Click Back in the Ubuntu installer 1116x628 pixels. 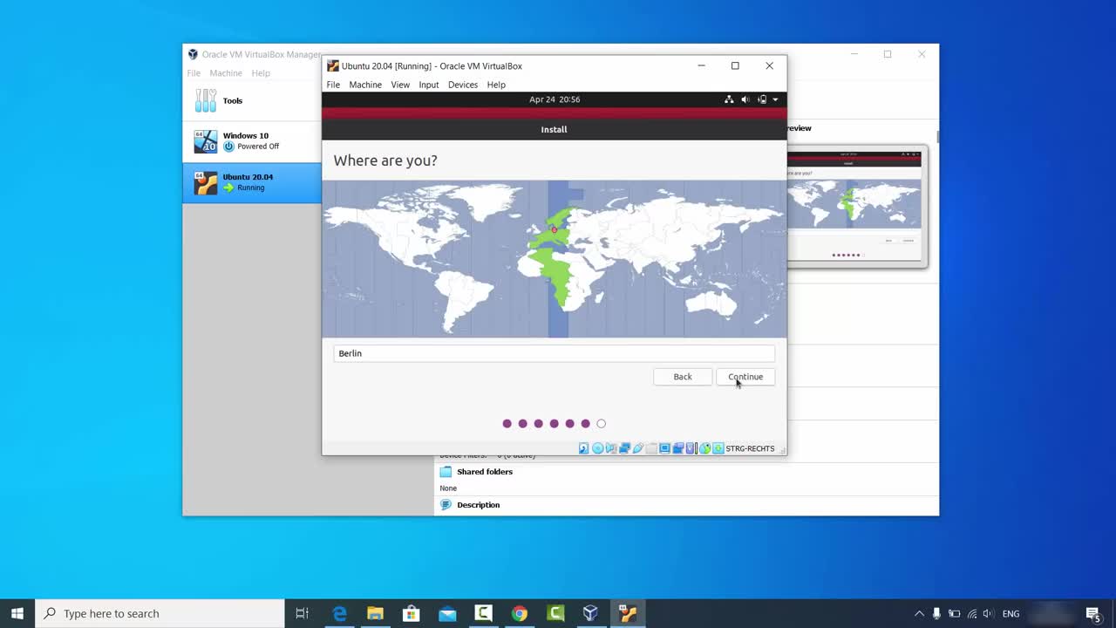[x=683, y=377]
